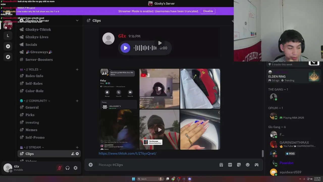Open Edit Channel gear beside Clips
Viewport: 323px width, 182px height.
(77, 154)
